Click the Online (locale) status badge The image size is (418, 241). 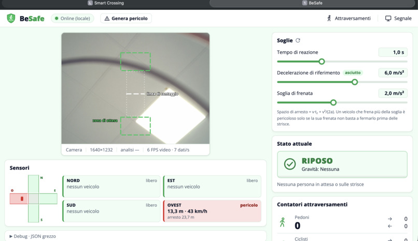73,18
